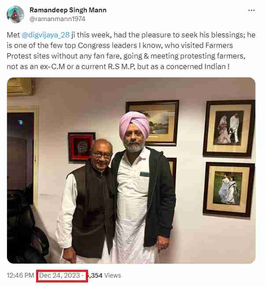Open the Ramandeep Singh Mann display name
265x286 pixels.
coord(68,10)
